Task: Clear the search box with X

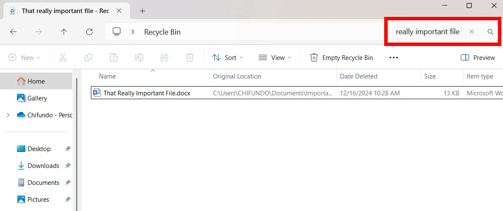Action: coord(472,32)
